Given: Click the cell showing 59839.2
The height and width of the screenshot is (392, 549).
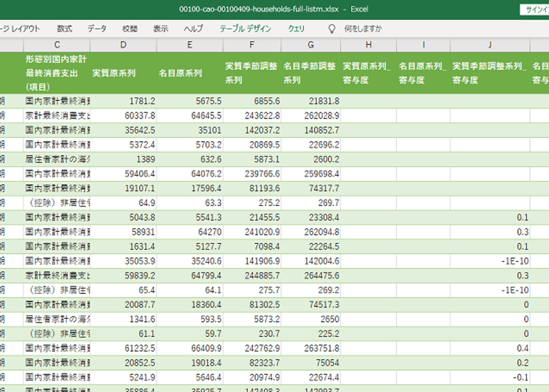Looking at the screenshot, I should [x=123, y=276].
